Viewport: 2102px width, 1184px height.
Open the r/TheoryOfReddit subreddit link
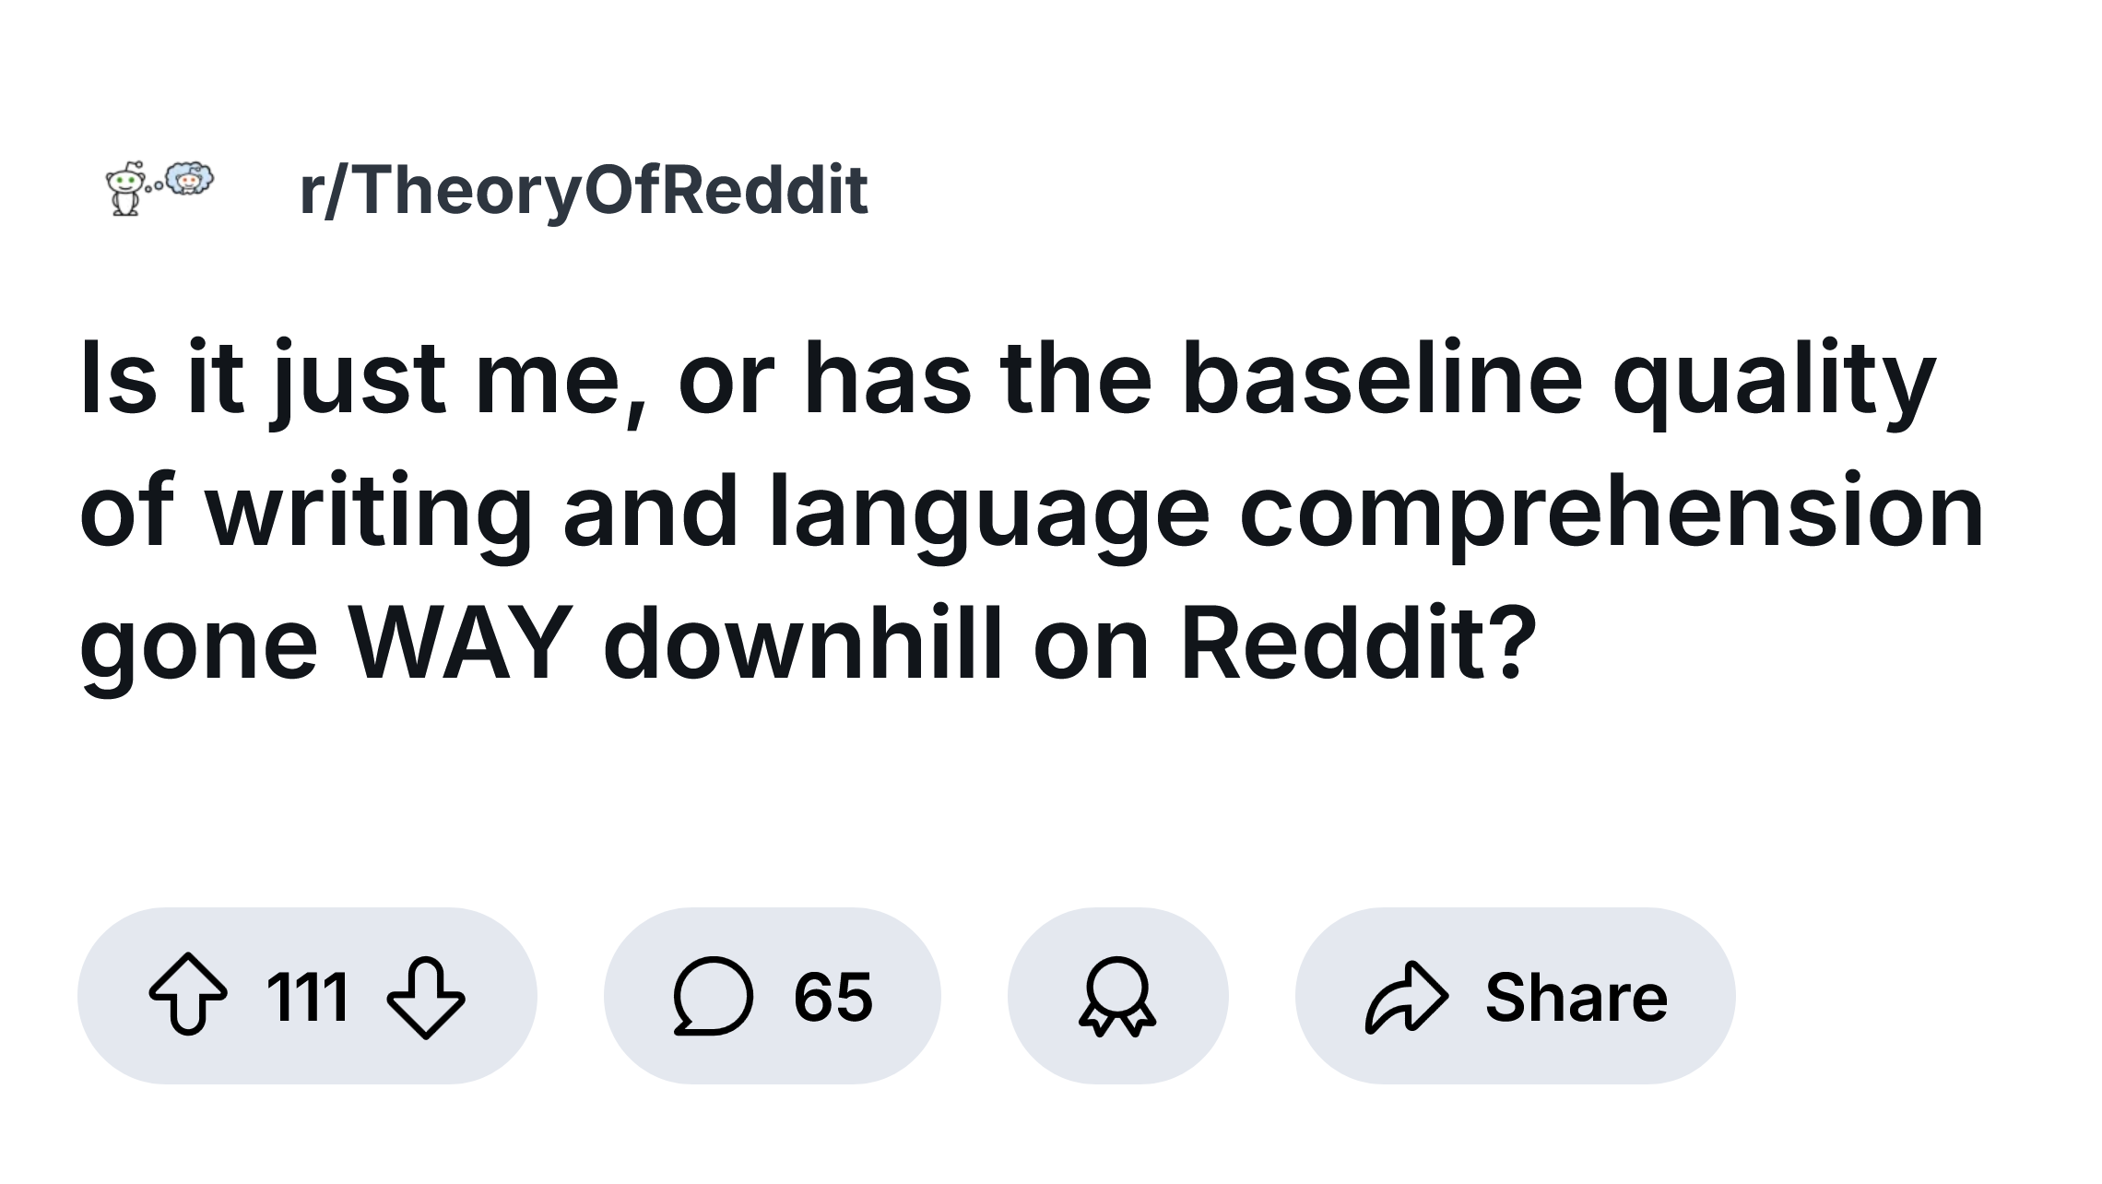click(x=584, y=190)
